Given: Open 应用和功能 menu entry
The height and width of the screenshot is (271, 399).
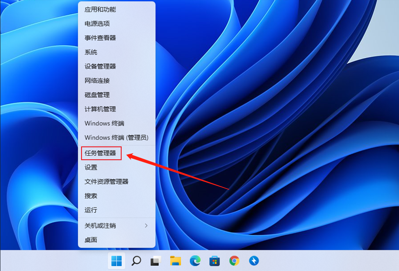Looking at the screenshot, I should [x=100, y=9].
